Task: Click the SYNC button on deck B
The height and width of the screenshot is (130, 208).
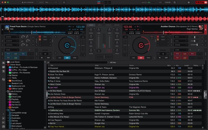Action: 148,58
